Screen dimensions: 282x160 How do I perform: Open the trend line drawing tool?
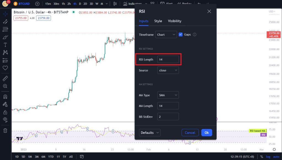pos(5,22)
